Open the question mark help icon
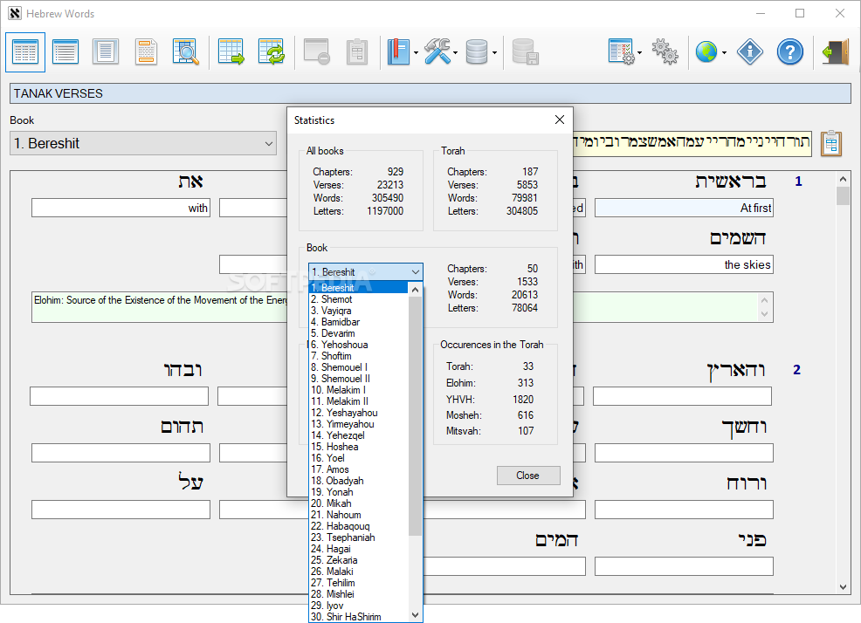Screen dimensions: 861x623 [x=790, y=52]
